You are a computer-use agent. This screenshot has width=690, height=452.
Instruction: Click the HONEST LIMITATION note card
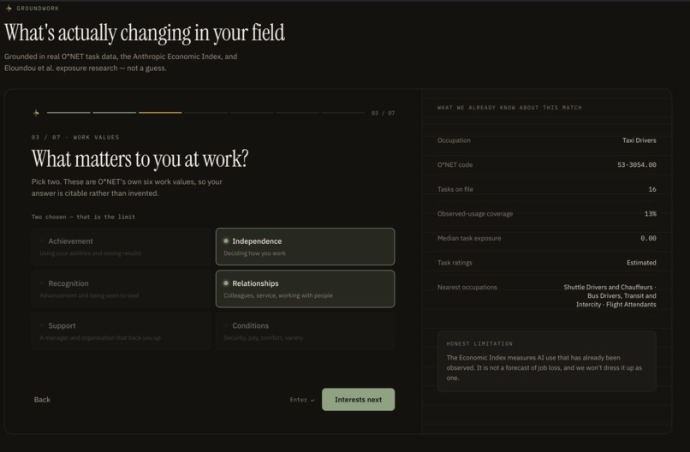pos(547,361)
